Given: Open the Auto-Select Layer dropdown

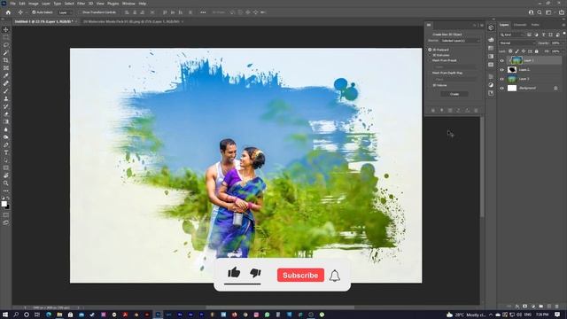Looking at the screenshot, I should (65, 12).
